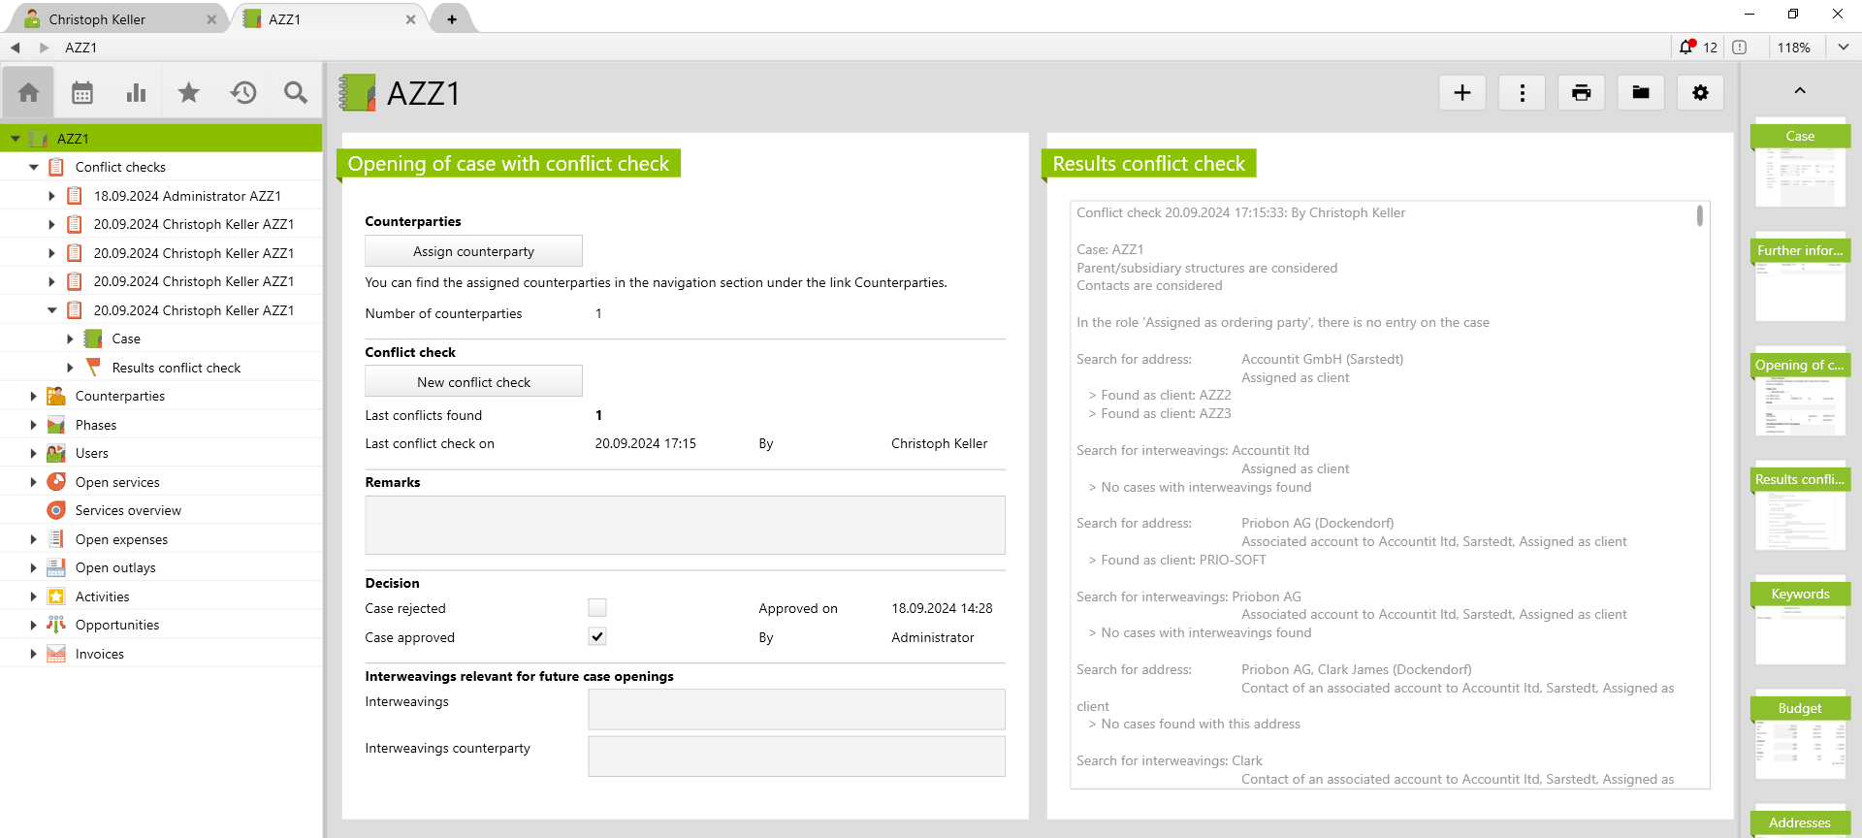Open the Keywords thumbnail
This screenshot has height=838, width=1862.
(1800, 621)
